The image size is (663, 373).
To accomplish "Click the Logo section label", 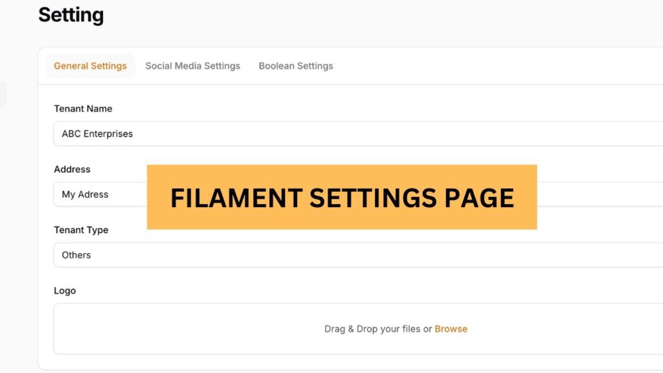I will [x=65, y=290].
